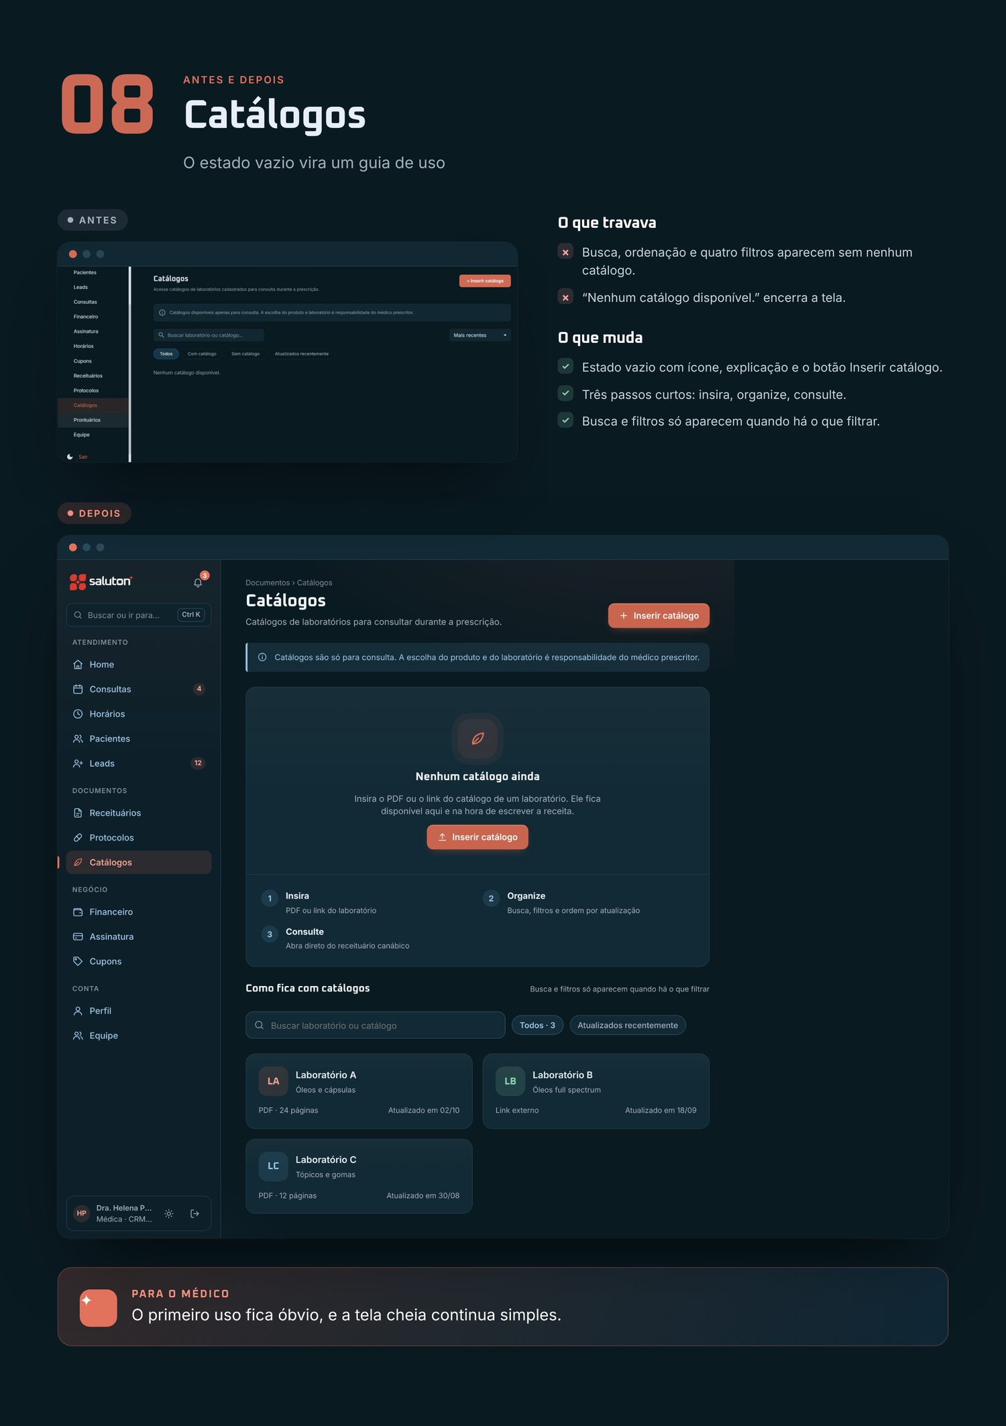The image size is (1006, 1426).
Task: Open Financeiro in Depois sidebar
Action: tap(139, 912)
